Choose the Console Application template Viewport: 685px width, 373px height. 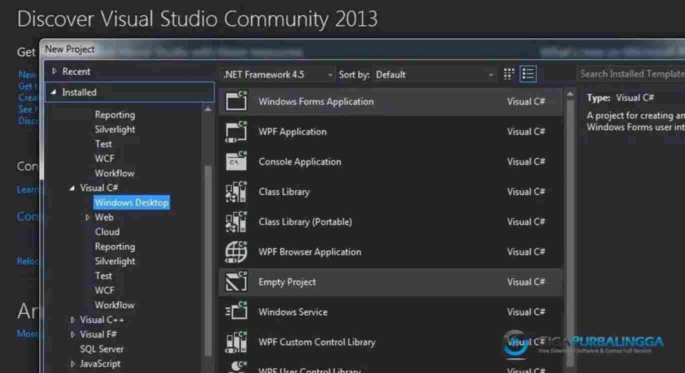[391, 162]
